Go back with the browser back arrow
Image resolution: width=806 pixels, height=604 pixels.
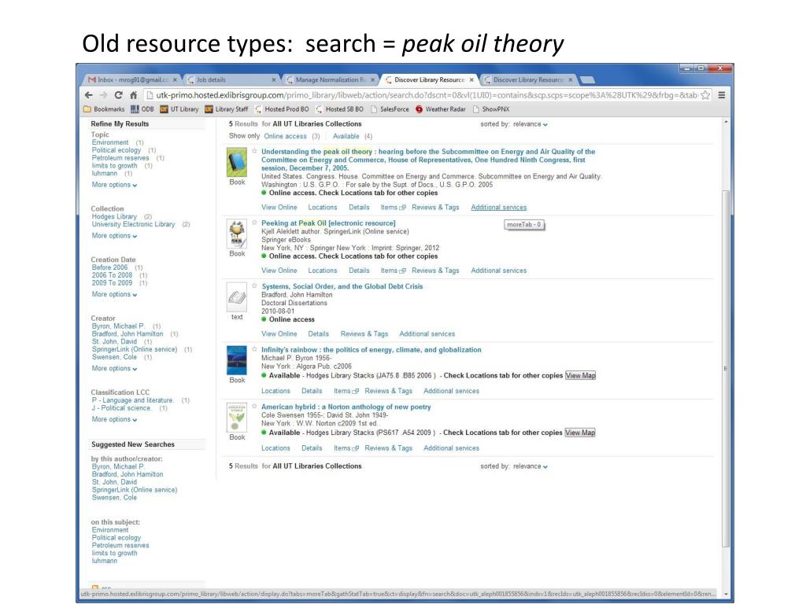point(89,95)
